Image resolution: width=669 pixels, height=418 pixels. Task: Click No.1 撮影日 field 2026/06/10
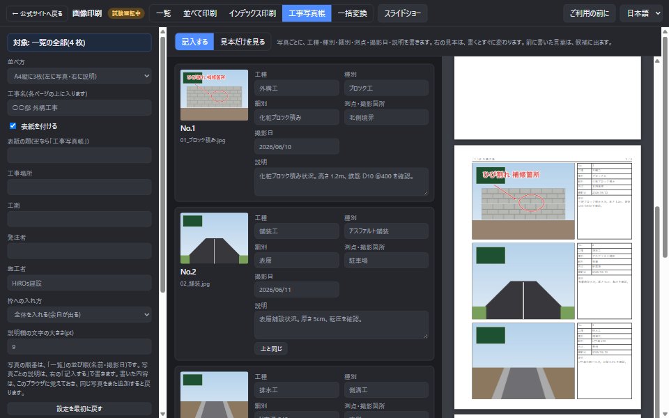click(x=297, y=147)
